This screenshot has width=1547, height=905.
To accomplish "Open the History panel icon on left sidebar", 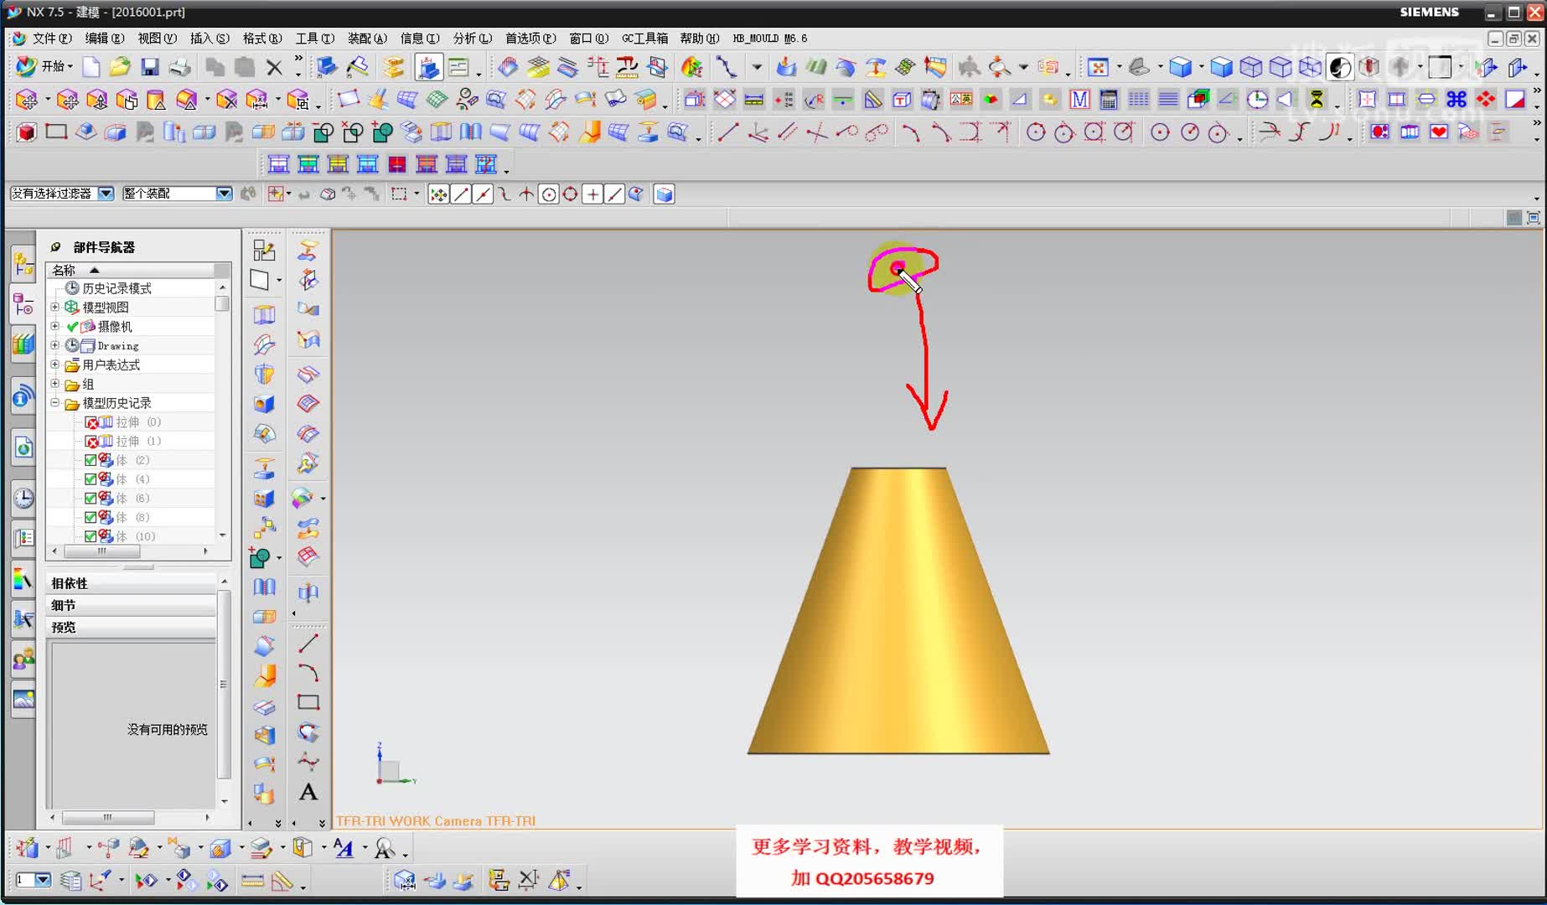I will click(23, 497).
